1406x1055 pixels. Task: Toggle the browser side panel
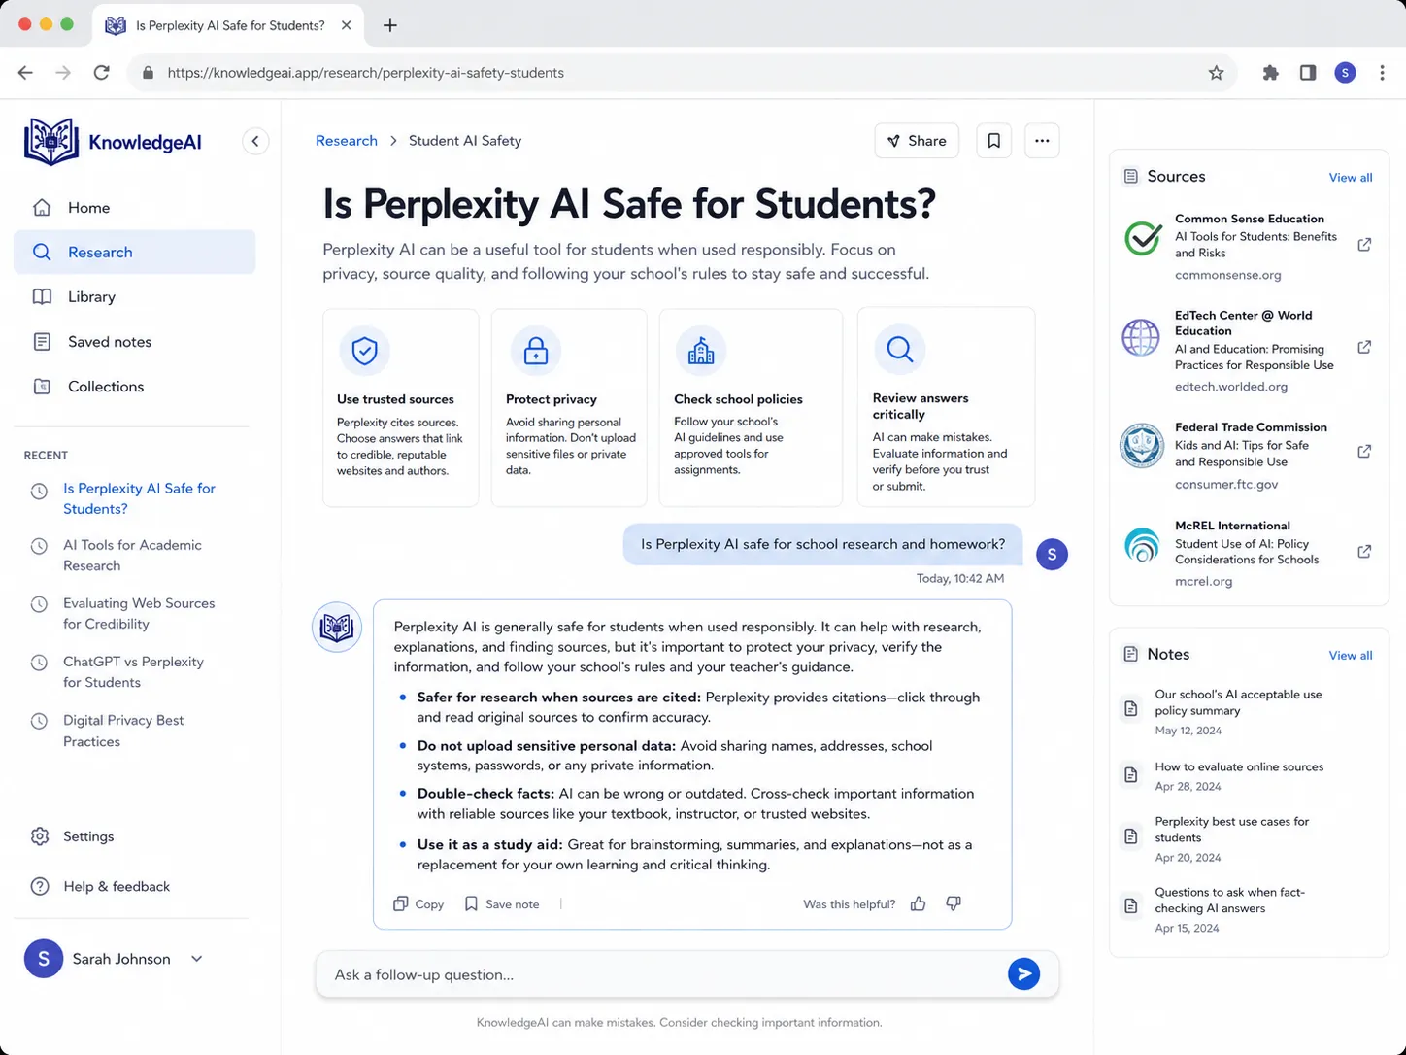[1308, 73]
